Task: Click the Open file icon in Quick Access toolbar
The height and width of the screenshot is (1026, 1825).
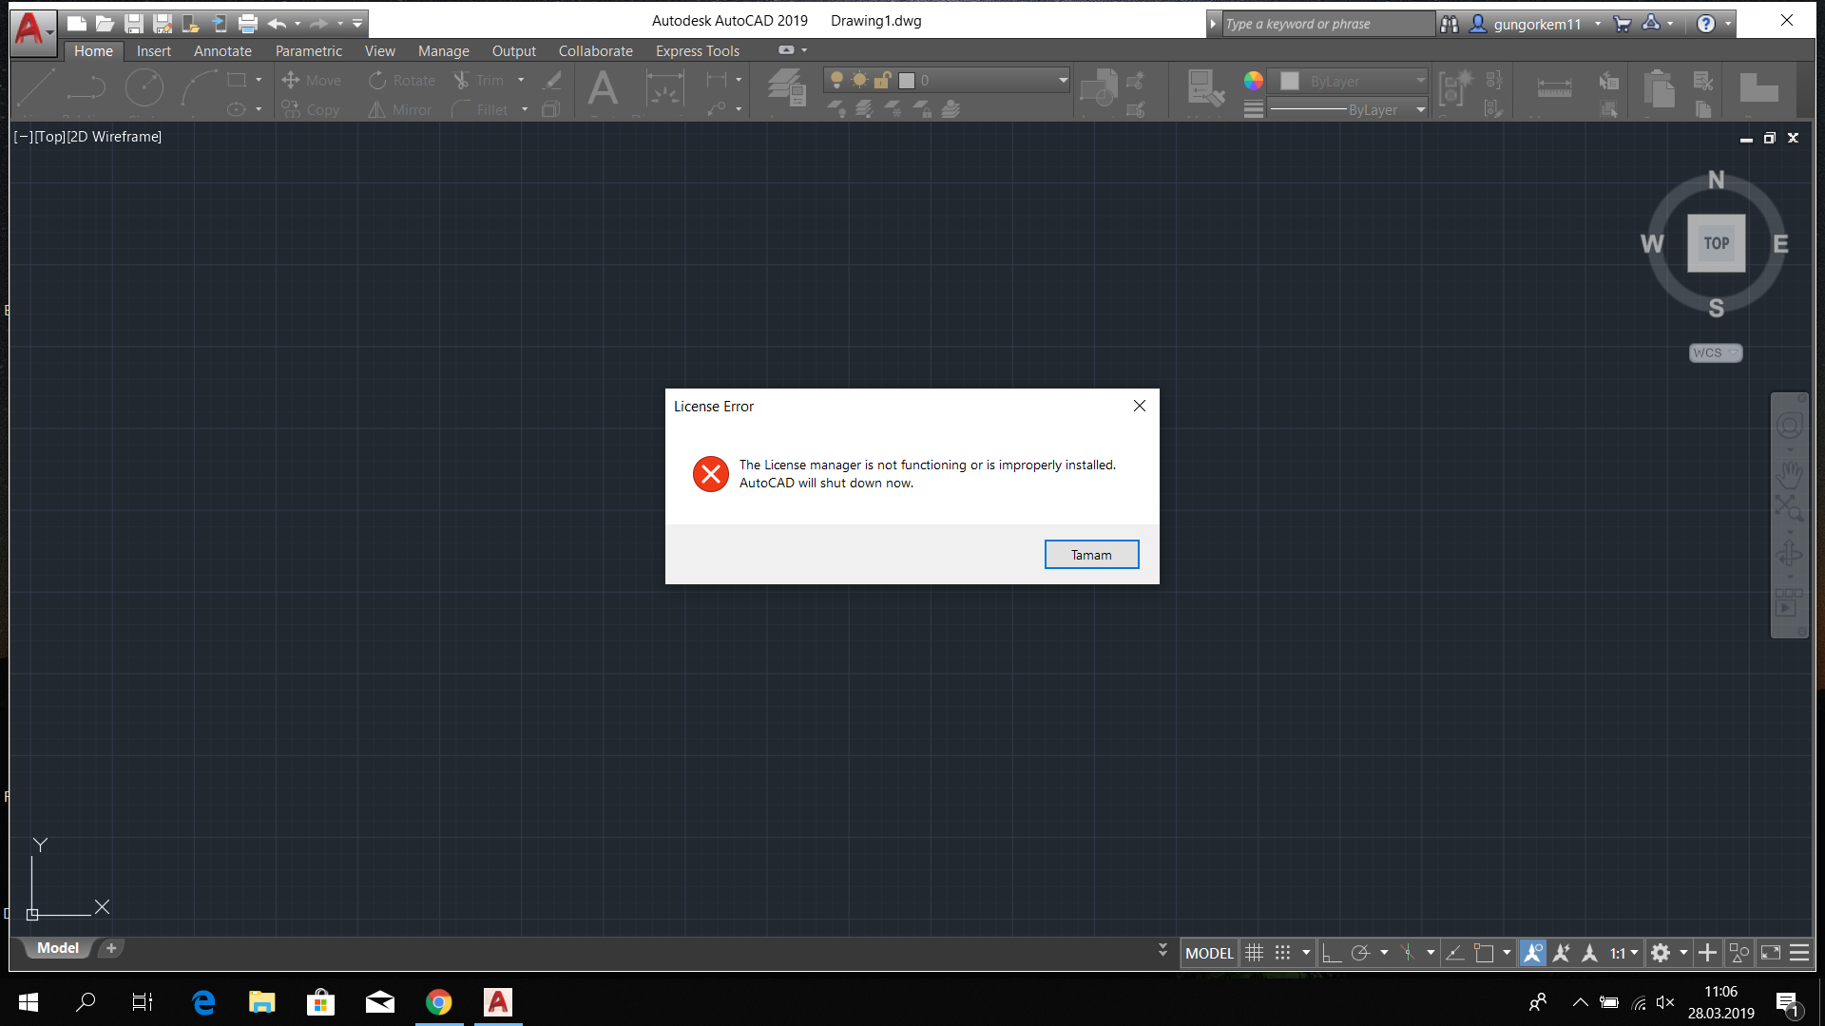Action: (106, 24)
